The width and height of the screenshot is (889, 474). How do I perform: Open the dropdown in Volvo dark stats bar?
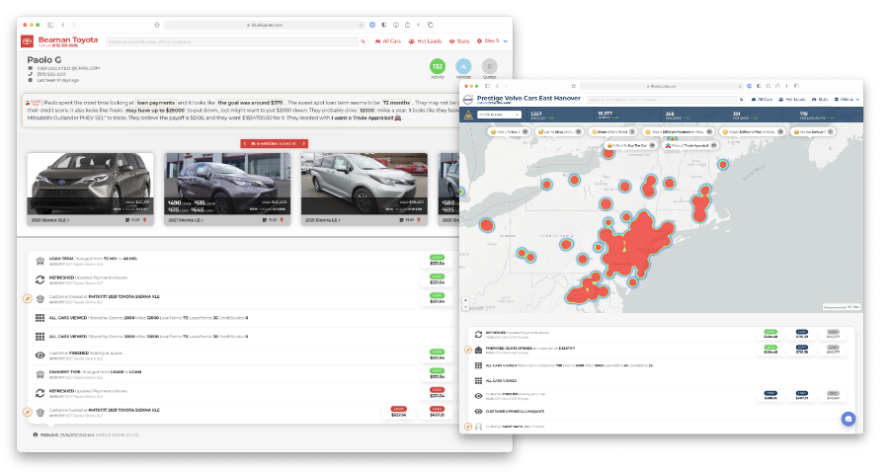(x=499, y=115)
